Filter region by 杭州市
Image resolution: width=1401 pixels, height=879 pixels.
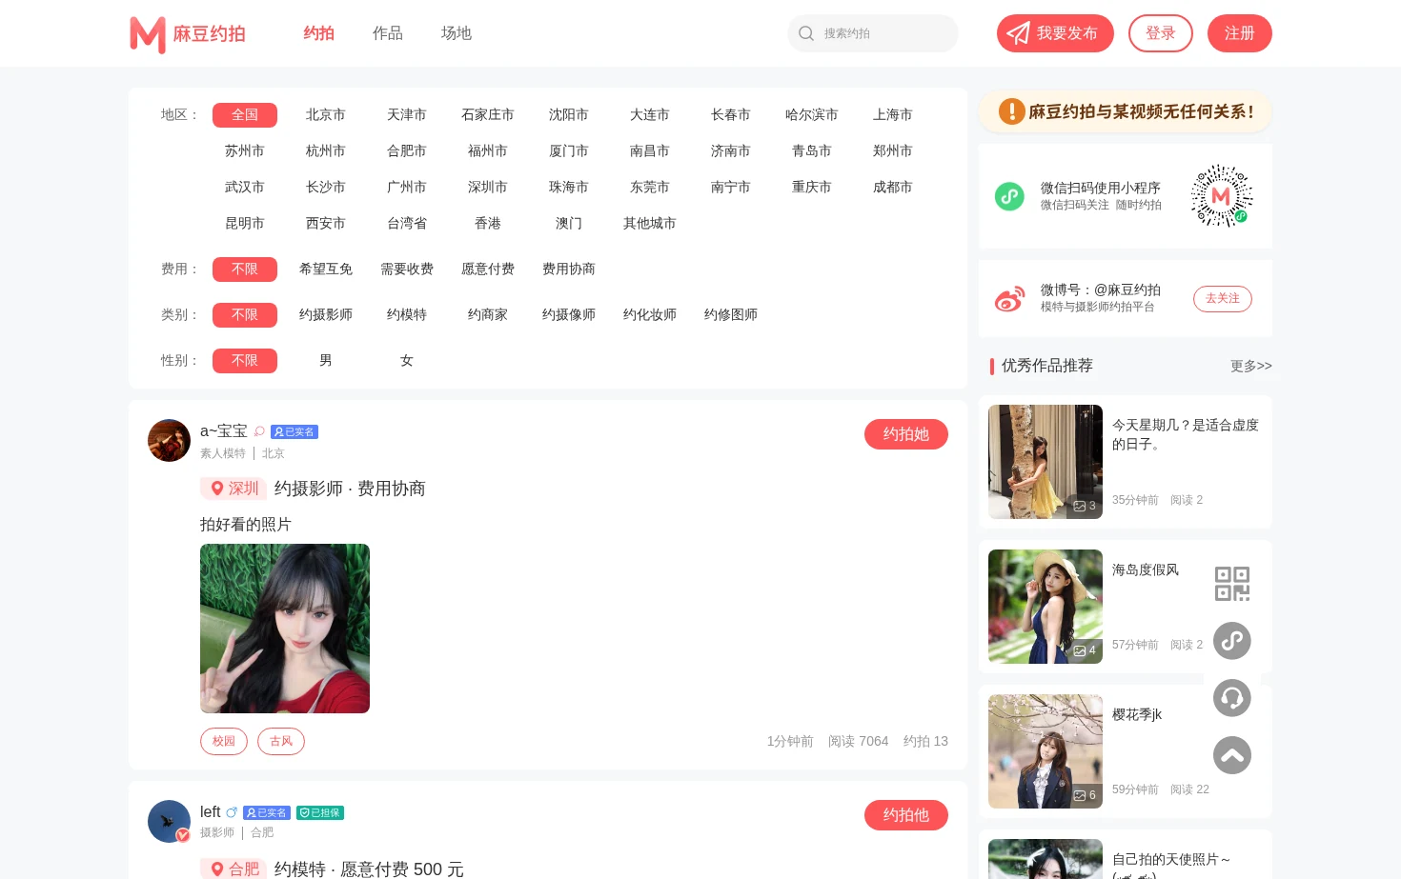(326, 151)
